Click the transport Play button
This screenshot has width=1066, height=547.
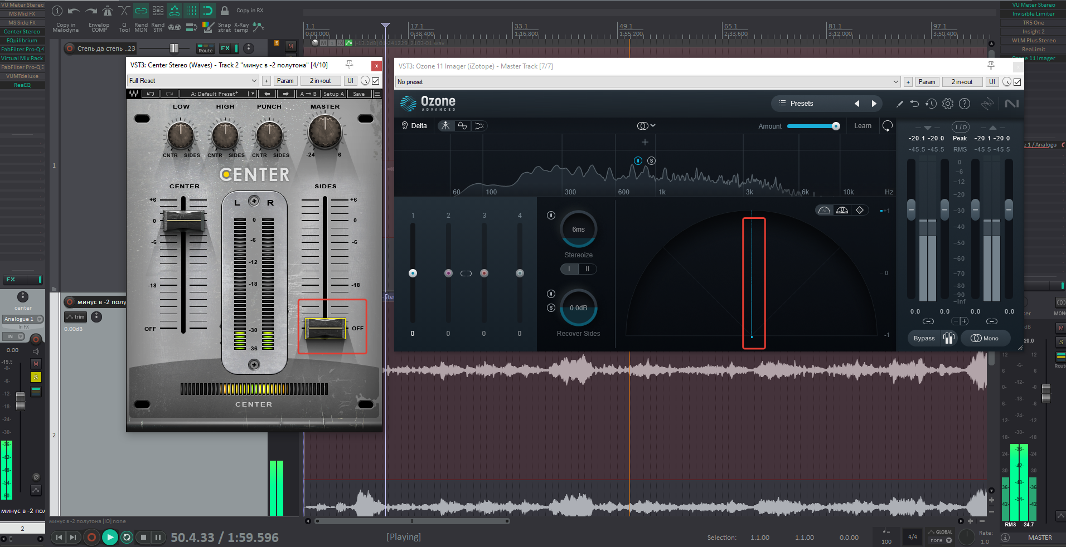point(110,538)
